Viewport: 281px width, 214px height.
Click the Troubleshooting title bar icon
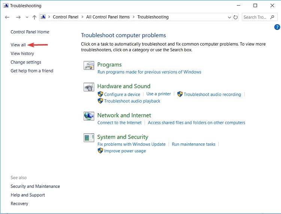pos(6,6)
